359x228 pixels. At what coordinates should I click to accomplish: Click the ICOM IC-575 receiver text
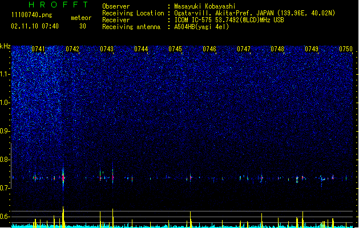coord(229,20)
